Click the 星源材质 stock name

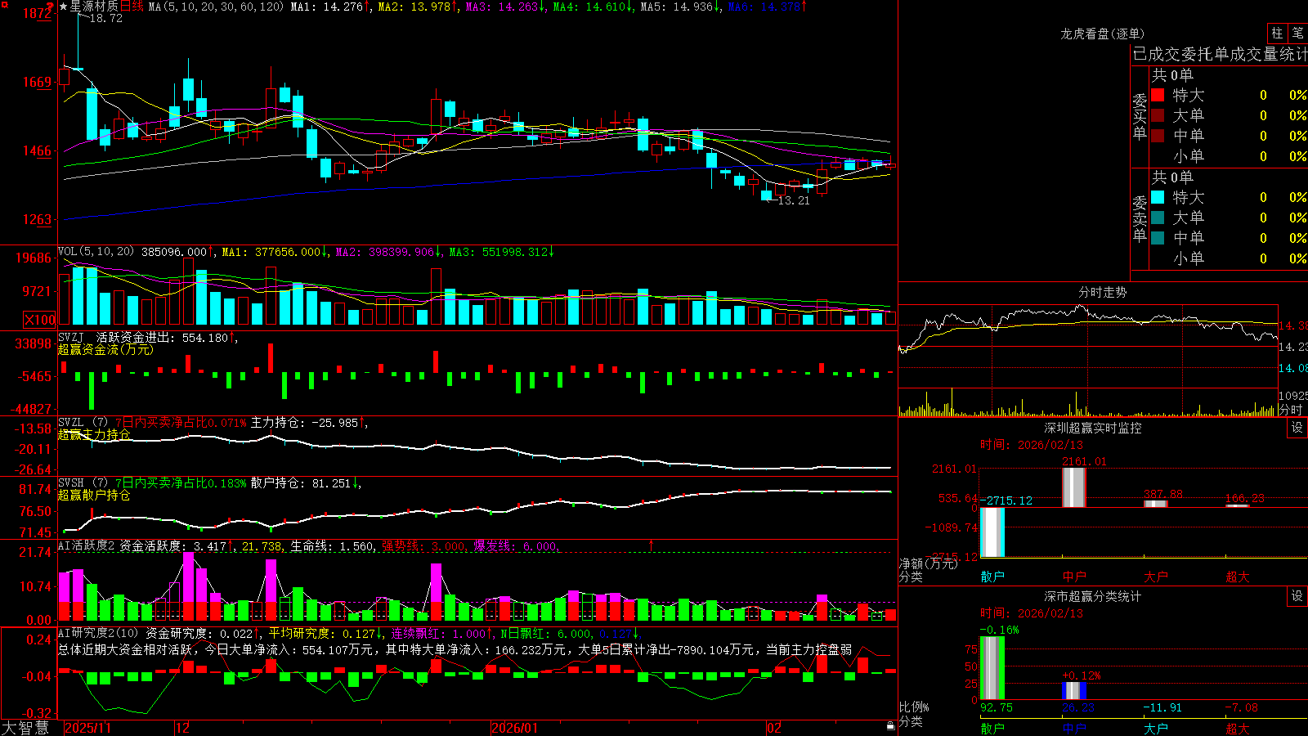tap(94, 7)
